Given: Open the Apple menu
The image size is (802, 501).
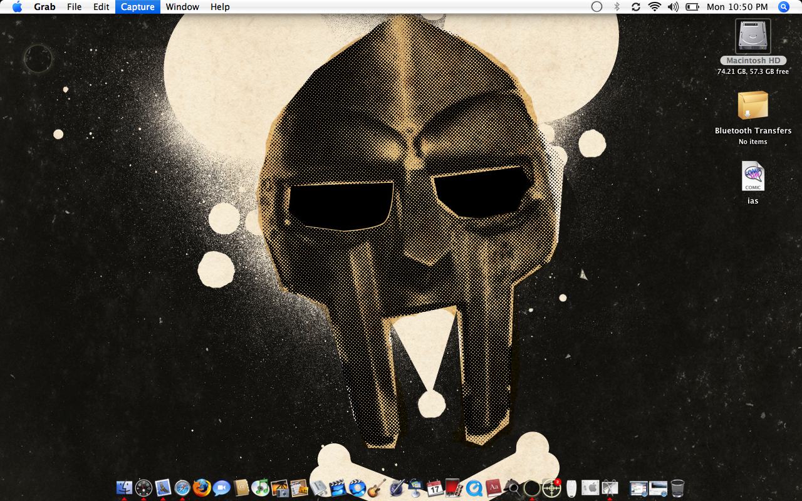Looking at the screenshot, I should coord(17,7).
